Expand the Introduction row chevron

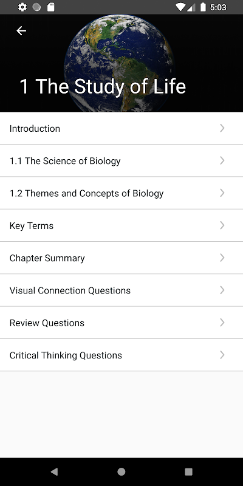[x=222, y=128]
